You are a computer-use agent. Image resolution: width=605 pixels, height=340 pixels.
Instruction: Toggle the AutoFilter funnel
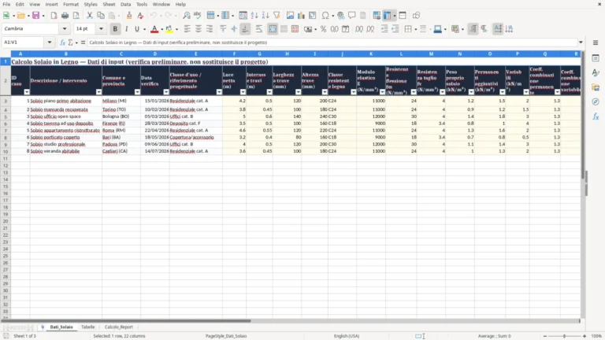coord(277,16)
